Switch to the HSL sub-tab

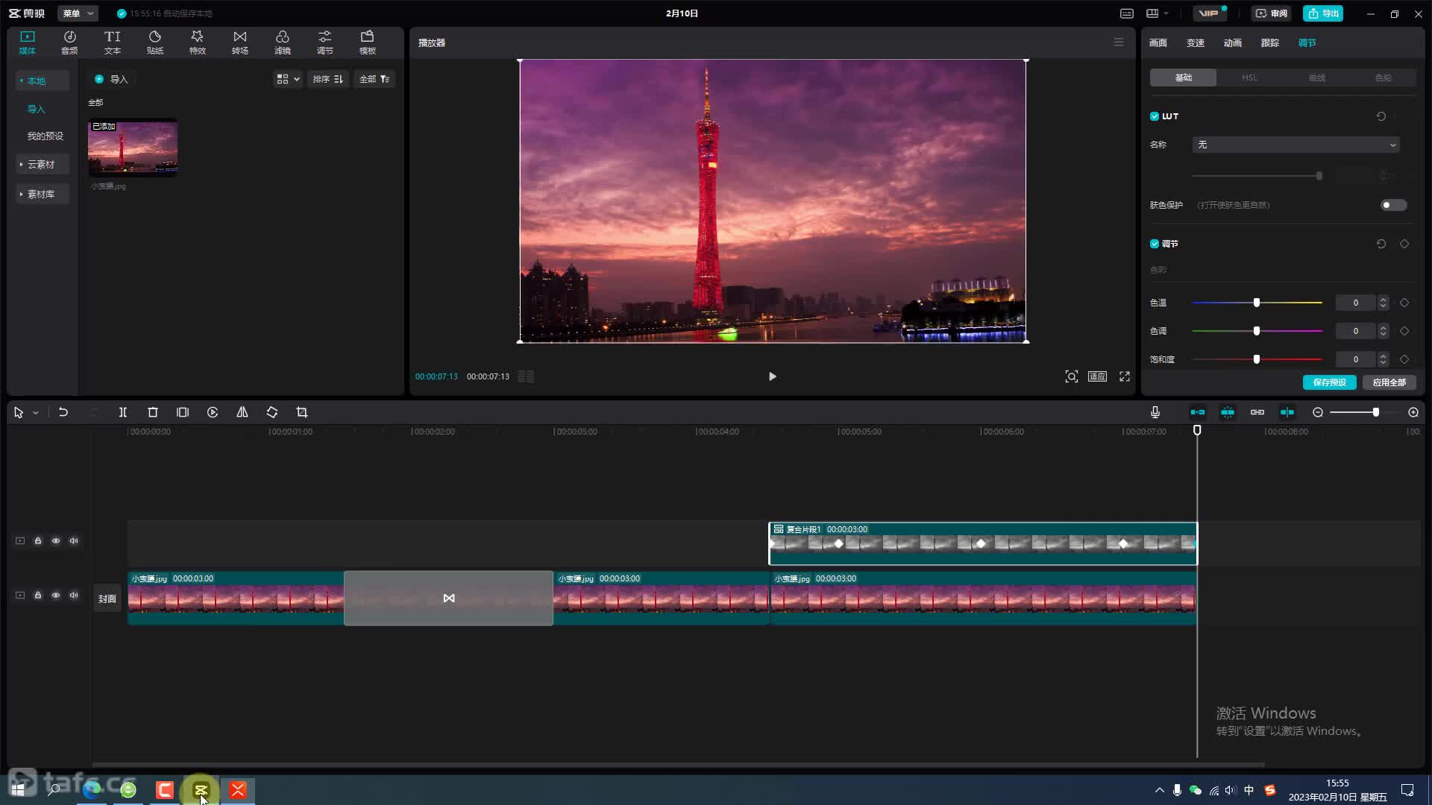(x=1249, y=78)
